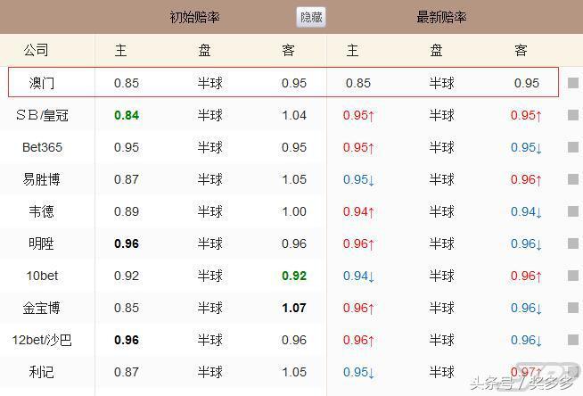Click the initial 半球 handicap in 澳门 row

click(210, 83)
